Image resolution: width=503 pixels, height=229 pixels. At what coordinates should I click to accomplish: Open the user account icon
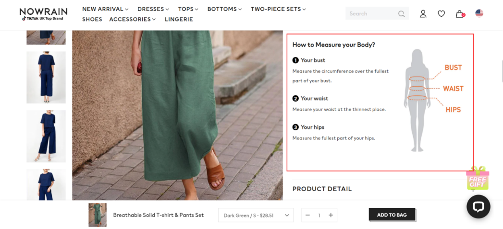[x=423, y=14]
